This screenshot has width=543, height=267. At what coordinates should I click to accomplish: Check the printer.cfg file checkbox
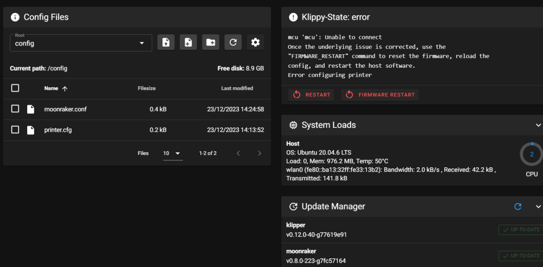[x=15, y=130]
